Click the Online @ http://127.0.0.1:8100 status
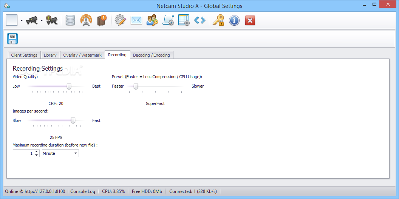The height and width of the screenshot is (199, 399). coord(35,191)
